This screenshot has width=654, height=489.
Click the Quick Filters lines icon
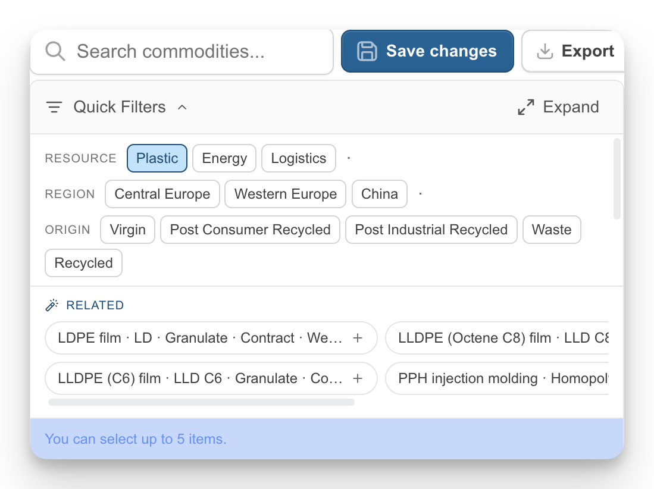tap(54, 107)
